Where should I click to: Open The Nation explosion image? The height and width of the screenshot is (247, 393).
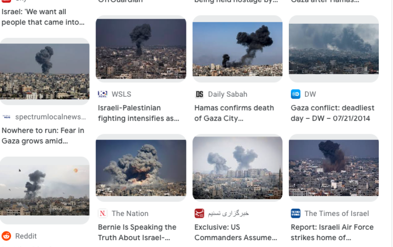(141, 168)
